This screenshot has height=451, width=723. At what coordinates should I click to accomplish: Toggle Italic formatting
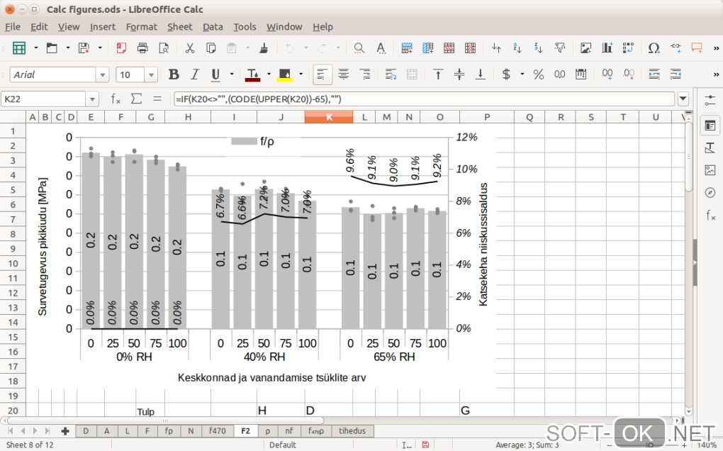[194, 74]
